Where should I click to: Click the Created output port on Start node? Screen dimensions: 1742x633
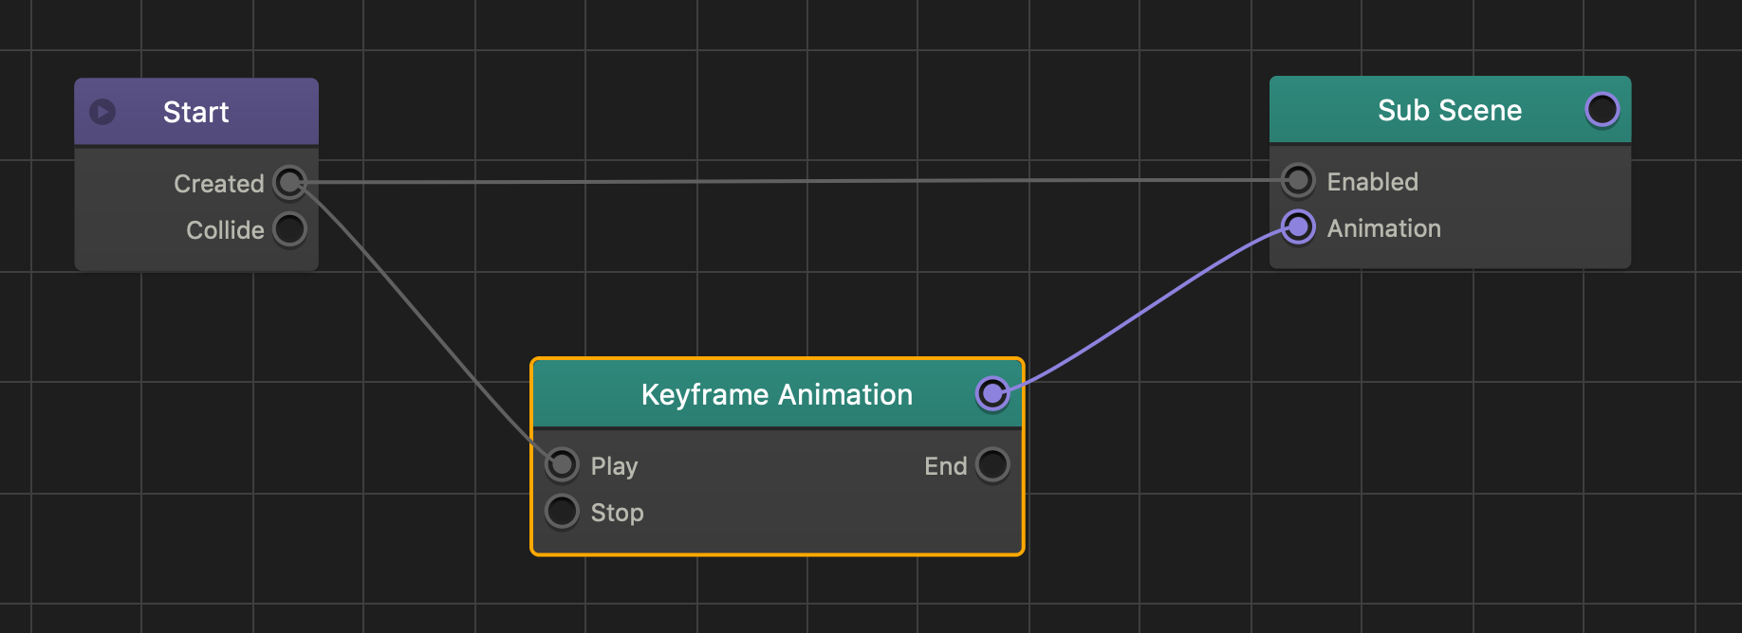(289, 182)
